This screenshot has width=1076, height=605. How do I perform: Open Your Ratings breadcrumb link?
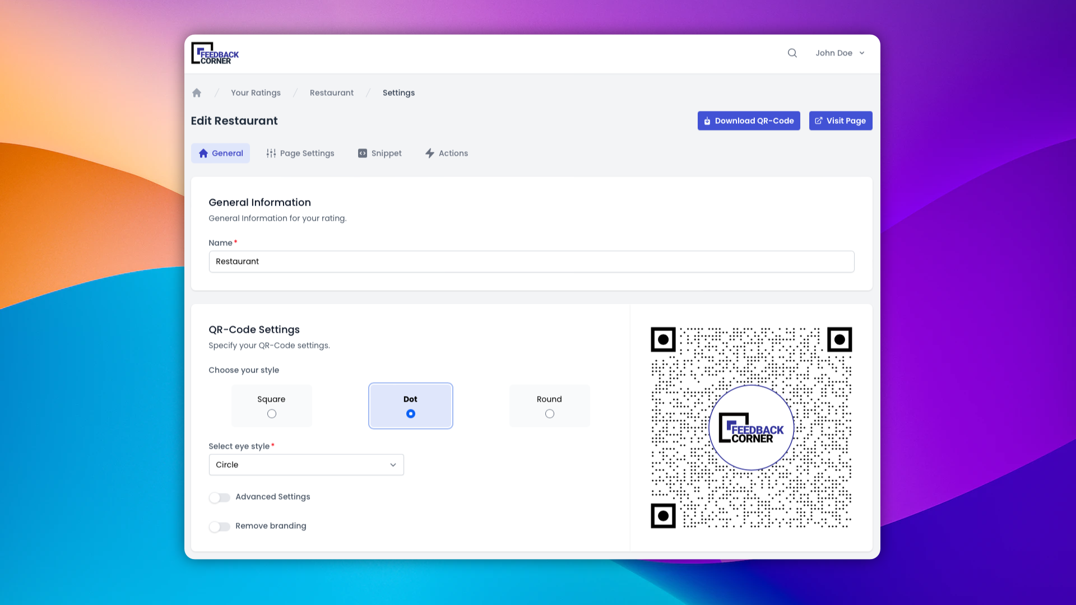point(256,93)
